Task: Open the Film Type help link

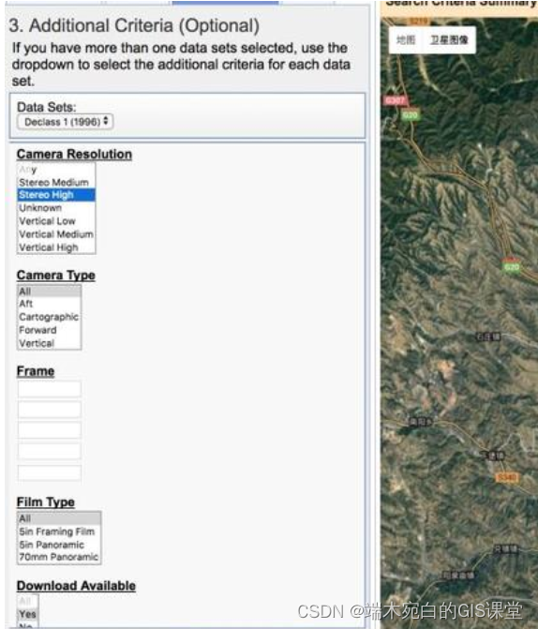Action: pyautogui.click(x=46, y=502)
